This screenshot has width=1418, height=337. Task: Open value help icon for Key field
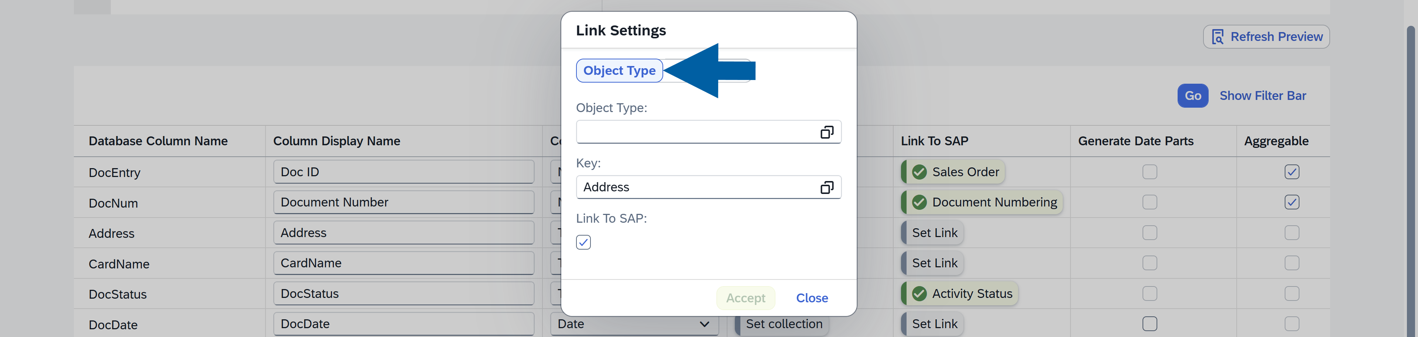[x=826, y=187]
